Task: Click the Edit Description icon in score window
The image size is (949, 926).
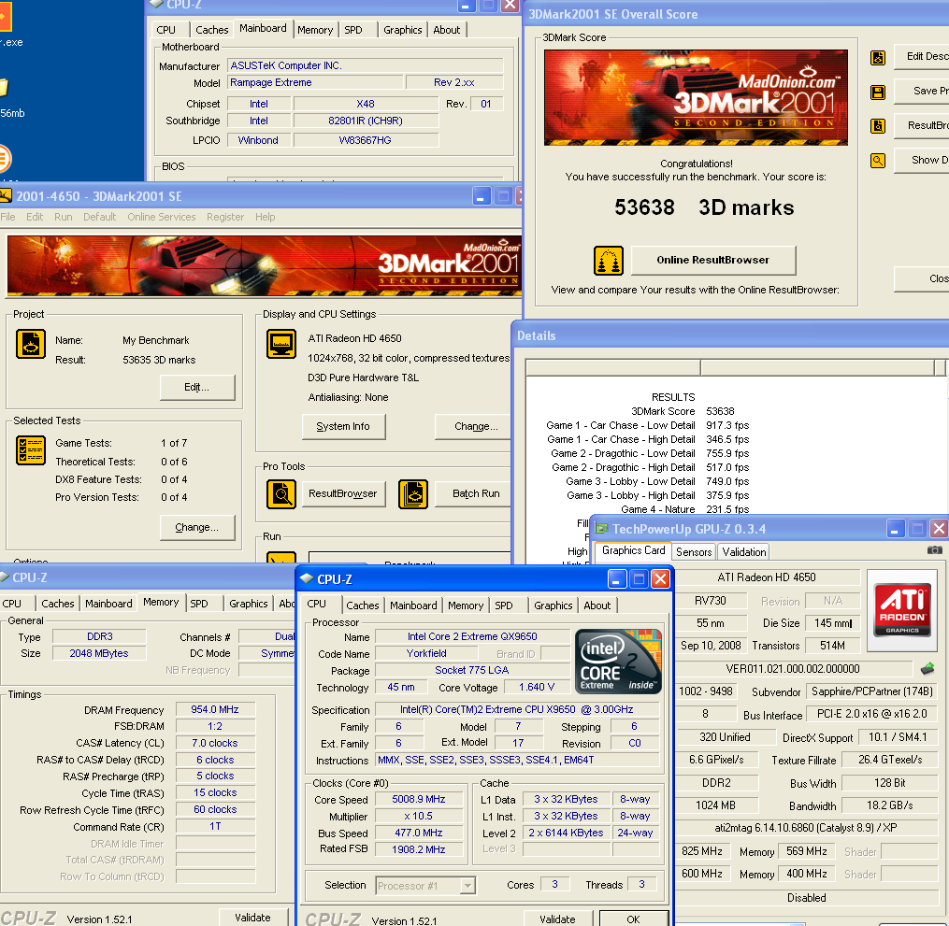Action: pyautogui.click(x=878, y=57)
